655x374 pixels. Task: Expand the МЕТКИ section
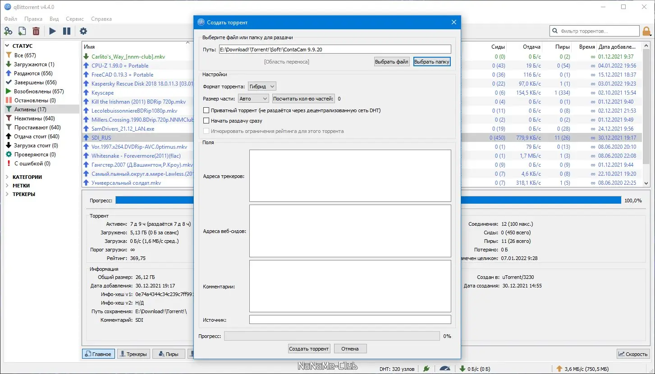pyautogui.click(x=7, y=186)
